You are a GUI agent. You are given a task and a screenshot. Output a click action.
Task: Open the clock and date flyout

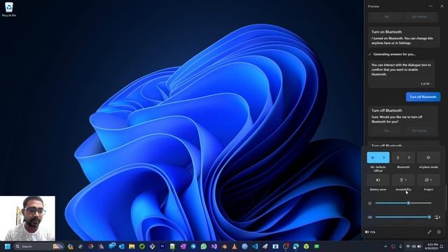pyautogui.click(x=432, y=246)
